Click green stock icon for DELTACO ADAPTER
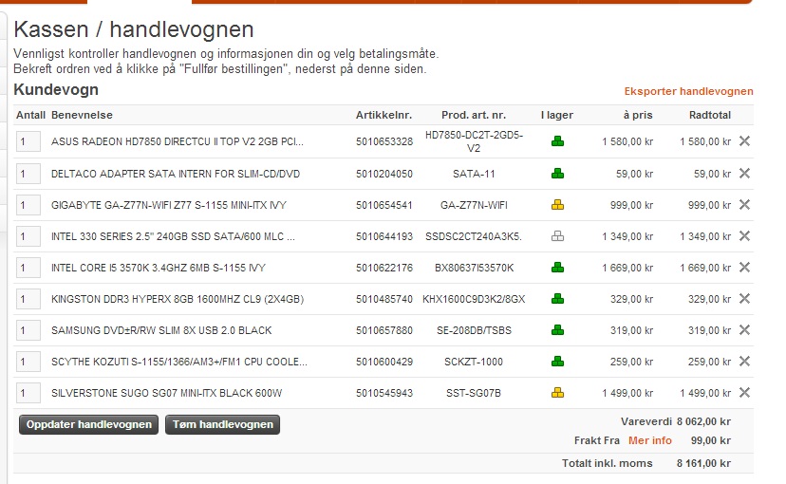The width and height of the screenshot is (786, 484). point(557,174)
